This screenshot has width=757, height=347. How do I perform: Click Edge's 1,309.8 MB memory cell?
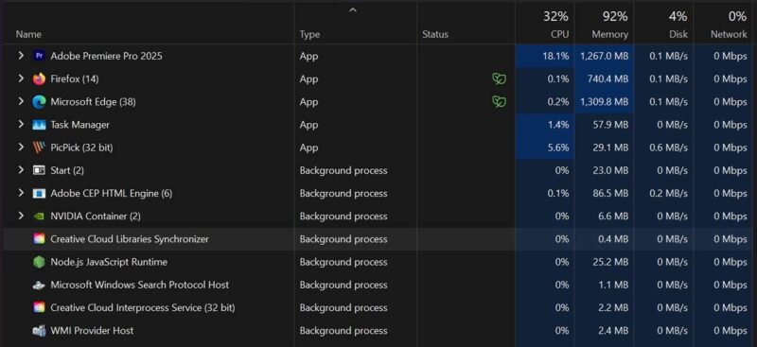pyautogui.click(x=604, y=102)
